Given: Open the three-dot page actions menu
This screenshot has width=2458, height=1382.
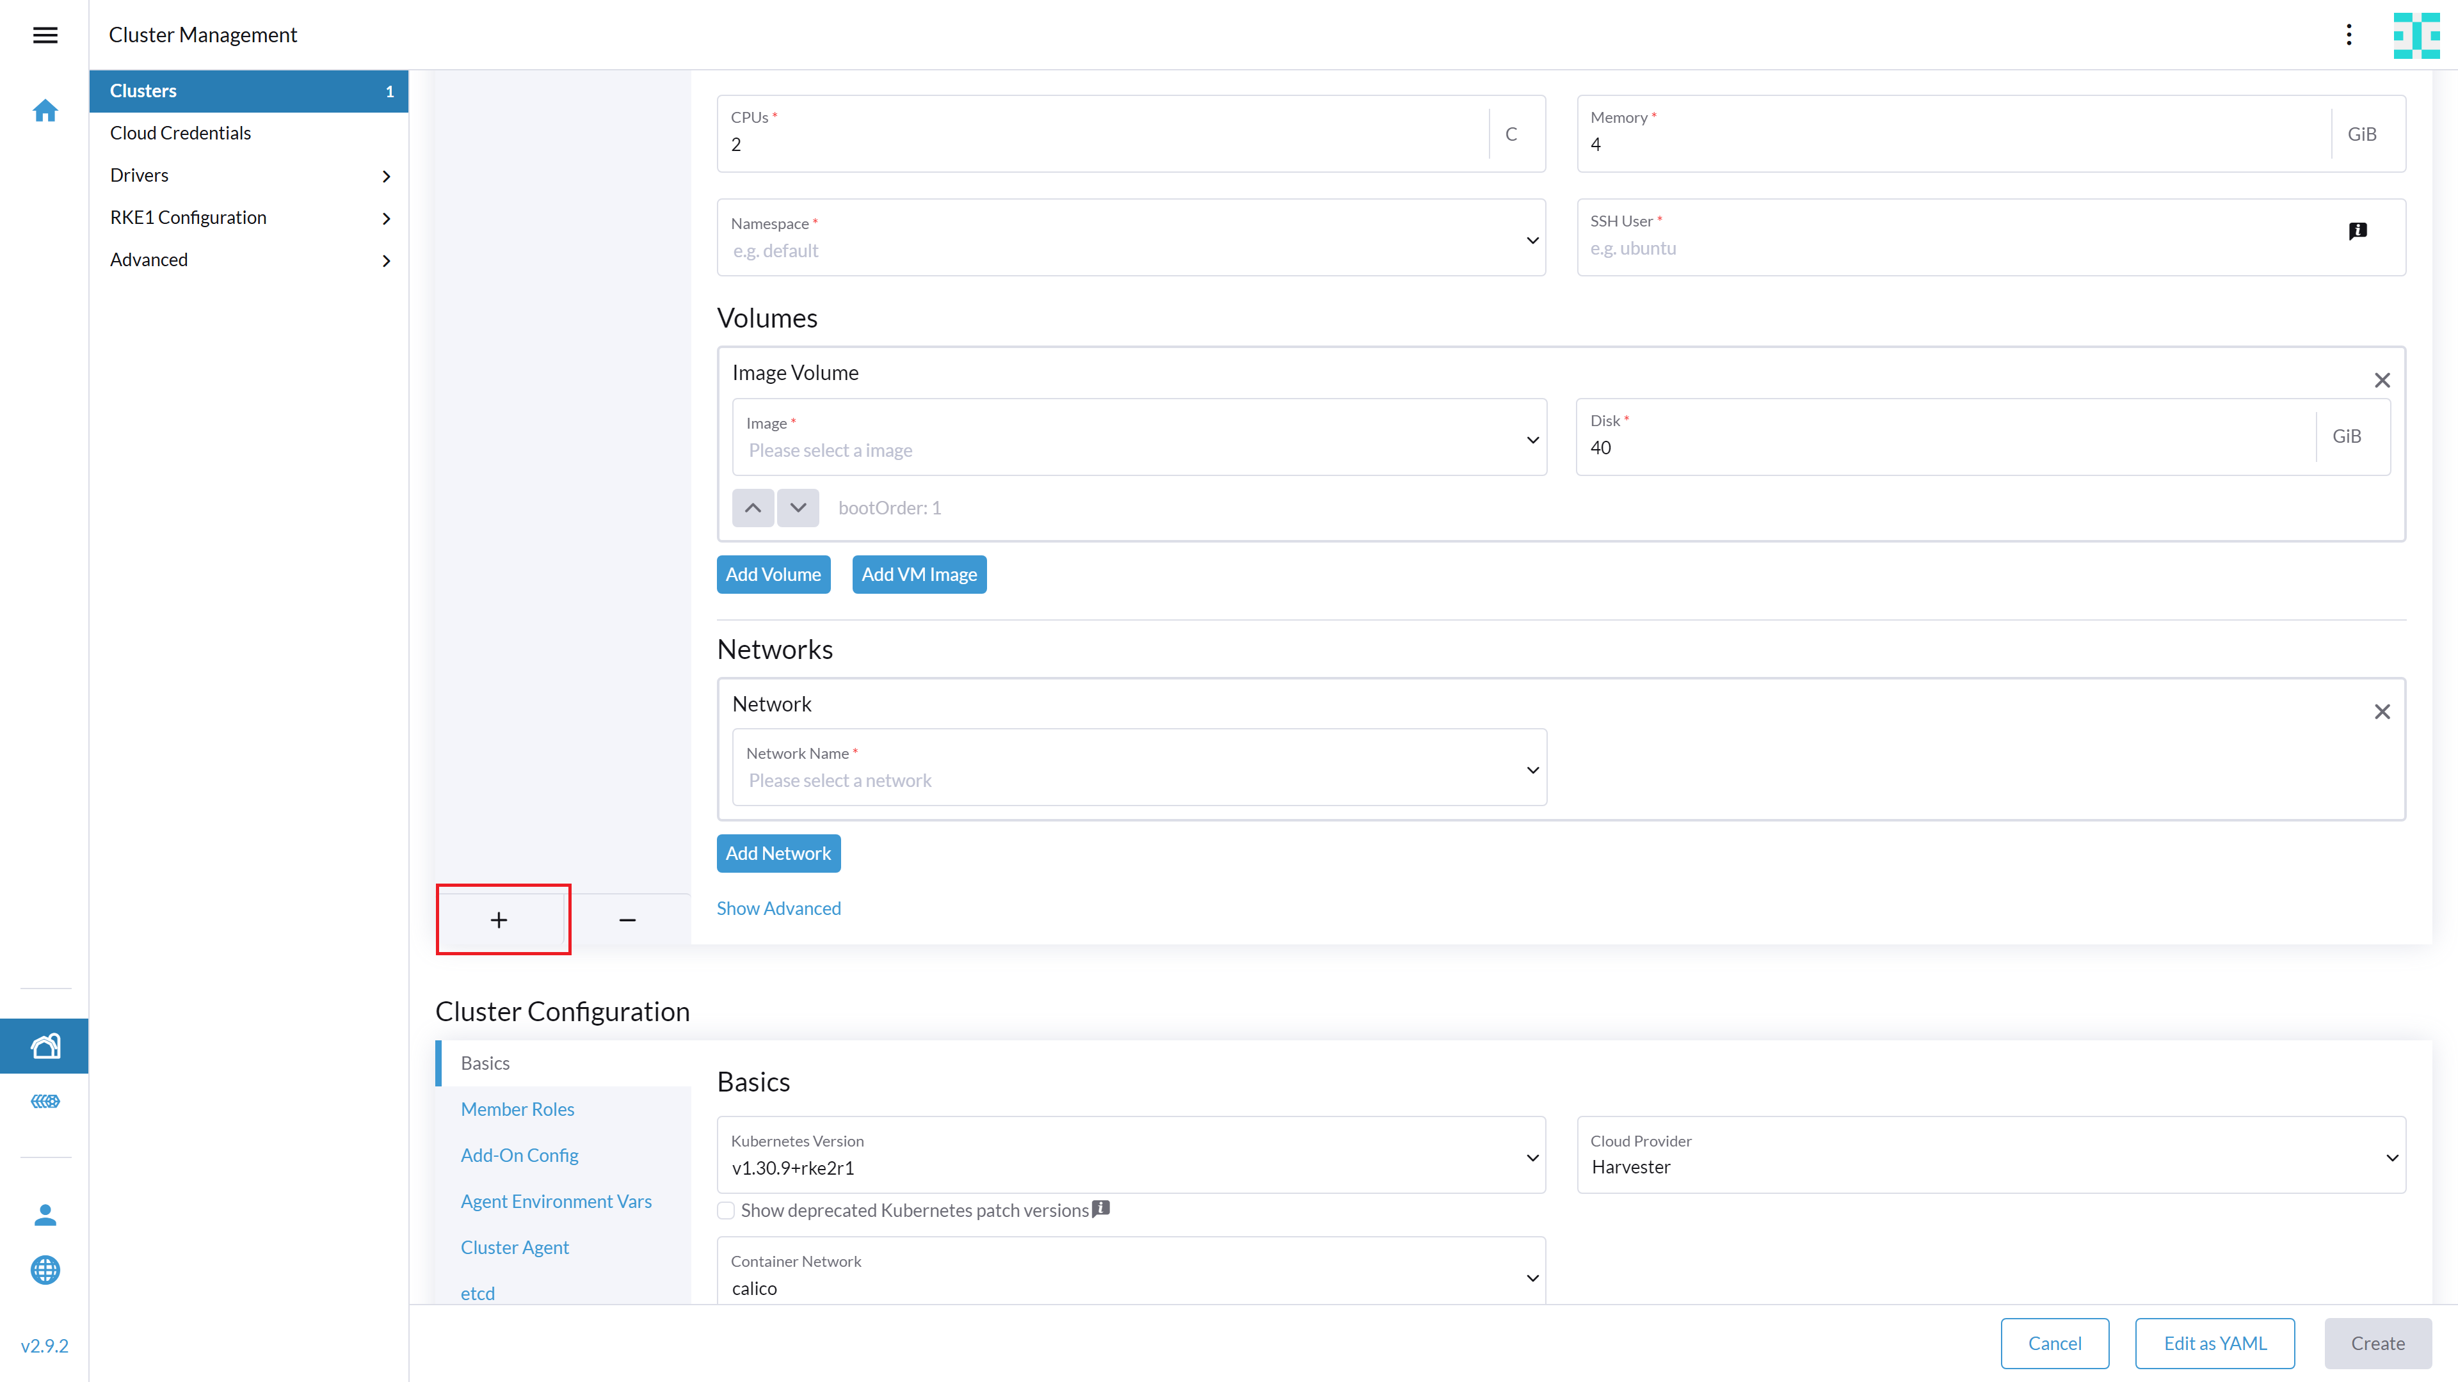Looking at the screenshot, I should (x=2349, y=35).
